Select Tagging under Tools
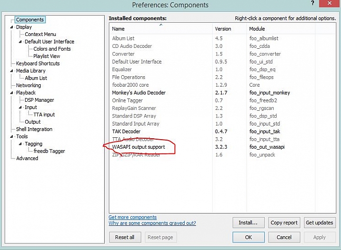This screenshot has height=250, width=341. pos(34,144)
